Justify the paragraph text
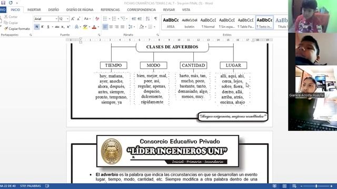The width and height of the screenshot is (337, 189). pyautogui.click(x=123, y=27)
